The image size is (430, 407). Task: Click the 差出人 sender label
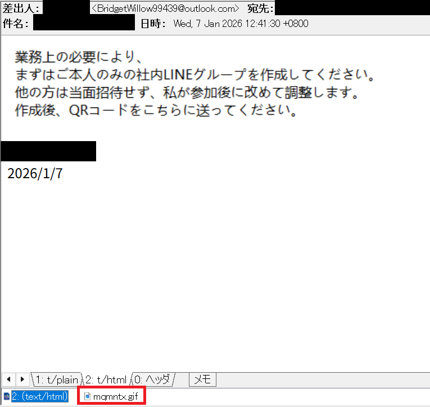click(21, 8)
